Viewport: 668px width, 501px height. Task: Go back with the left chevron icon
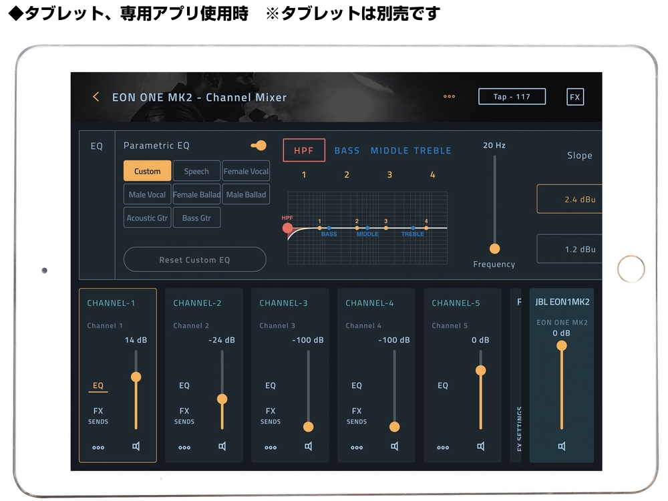tap(96, 97)
